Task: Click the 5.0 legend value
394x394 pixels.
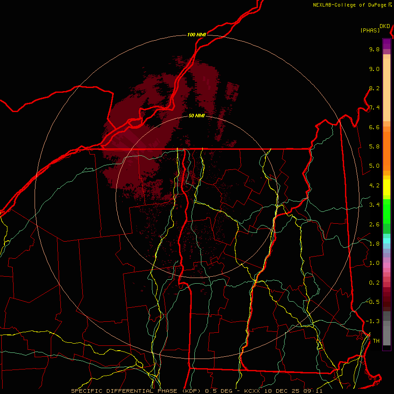Action: (x=374, y=166)
